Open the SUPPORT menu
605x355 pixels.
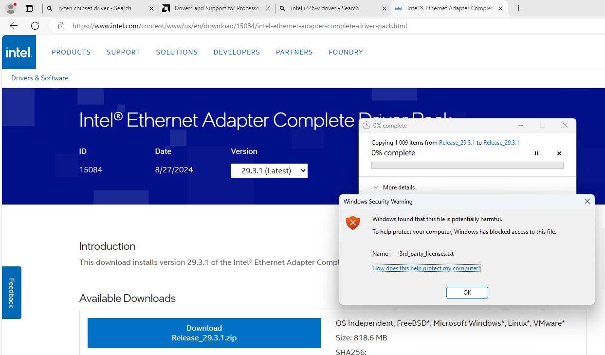point(123,52)
